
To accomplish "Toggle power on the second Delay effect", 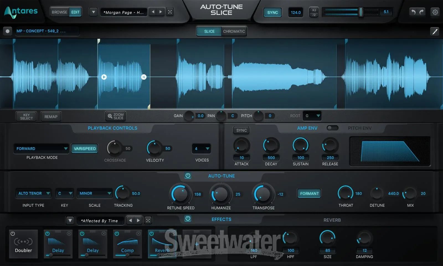I will 82,234.
